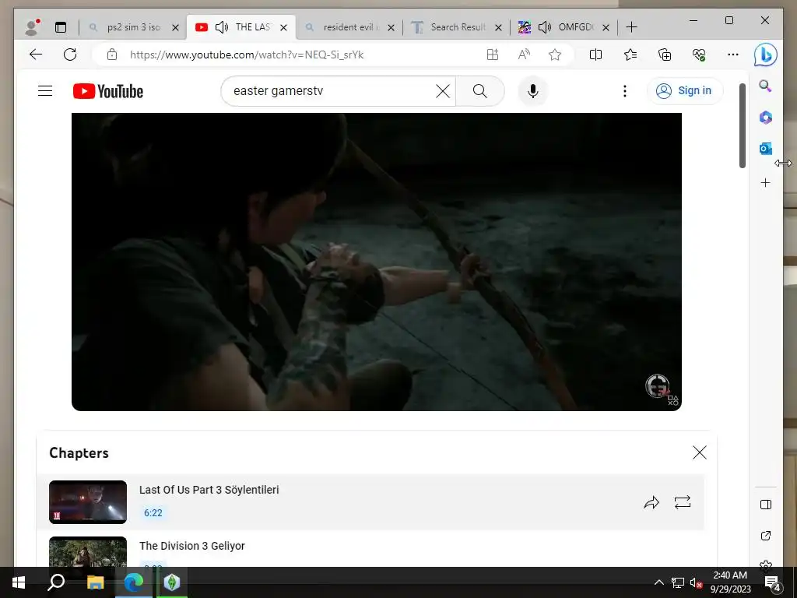The image size is (797, 598).
Task: View site information lock icon
Action: tap(112, 55)
